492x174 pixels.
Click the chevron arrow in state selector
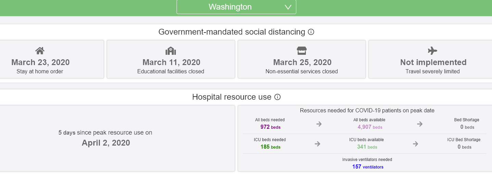pos(288,7)
